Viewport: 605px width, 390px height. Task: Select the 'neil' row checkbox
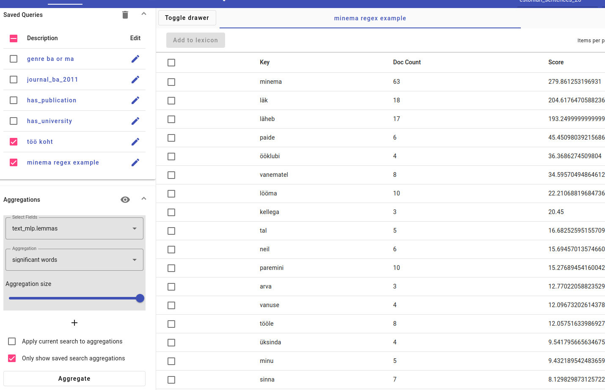pyautogui.click(x=171, y=250)
